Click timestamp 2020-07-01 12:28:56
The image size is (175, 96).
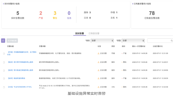[160, 70]
